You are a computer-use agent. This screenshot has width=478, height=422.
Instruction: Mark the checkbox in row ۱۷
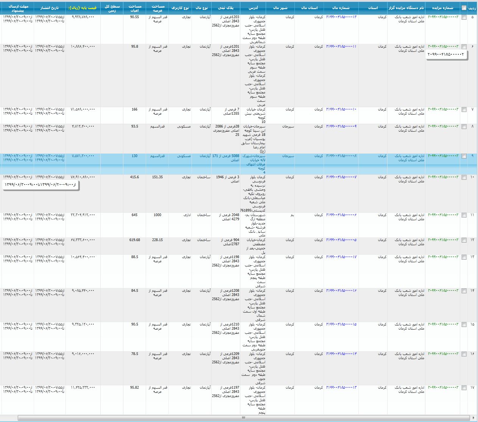point(464,388)
